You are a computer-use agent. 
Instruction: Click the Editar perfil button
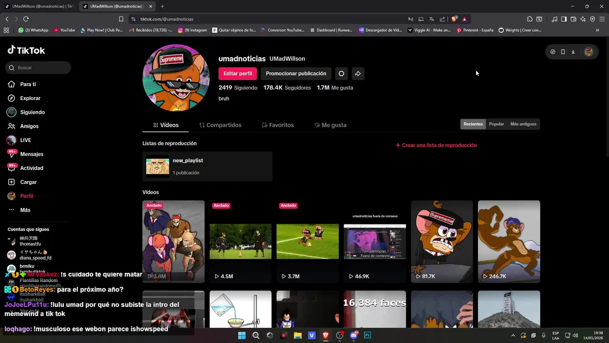(x=237, y=73)
